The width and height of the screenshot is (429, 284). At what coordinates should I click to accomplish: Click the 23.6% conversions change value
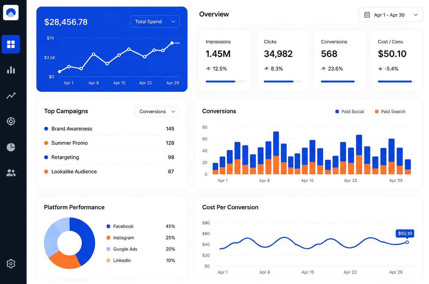point(336,69)
